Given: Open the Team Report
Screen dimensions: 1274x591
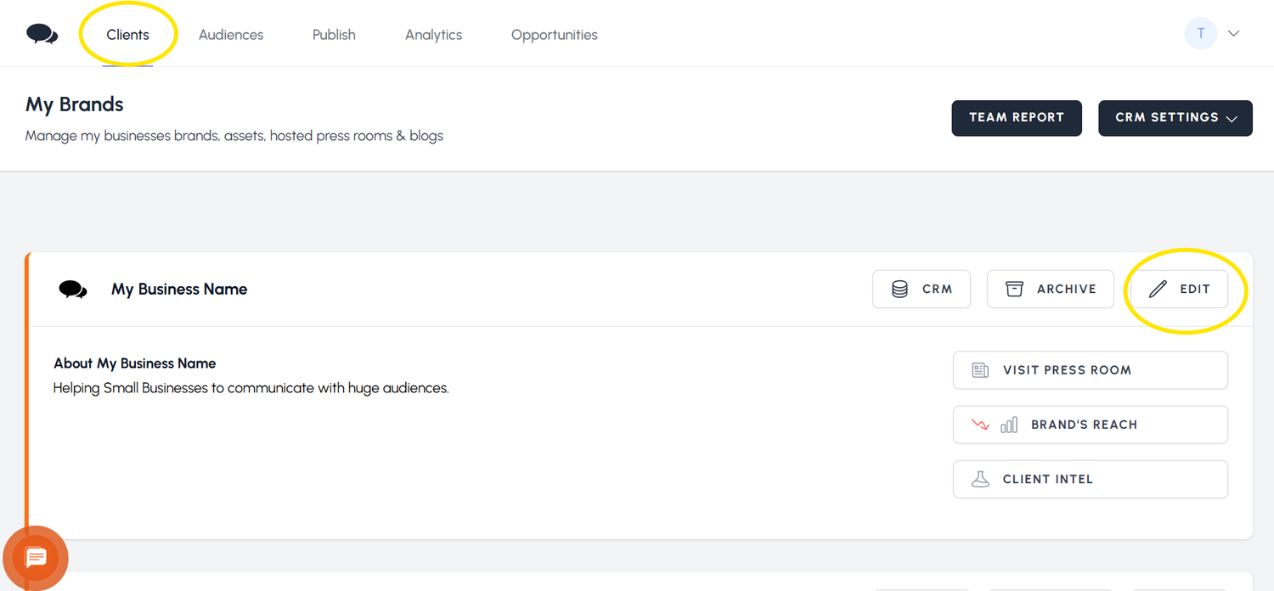Looking at the screenshot, I should coord(1016,118).
